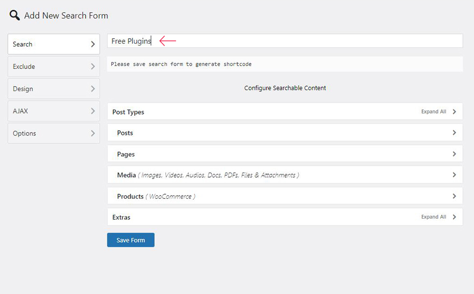The height and width of the screenshot is (294, 474).
Task: Expand the Posts section using its chevron
Action: coord(454,133)
